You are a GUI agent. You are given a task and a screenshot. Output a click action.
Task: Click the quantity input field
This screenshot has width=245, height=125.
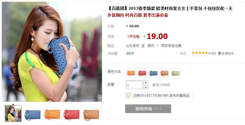click(x=134, y=85)
